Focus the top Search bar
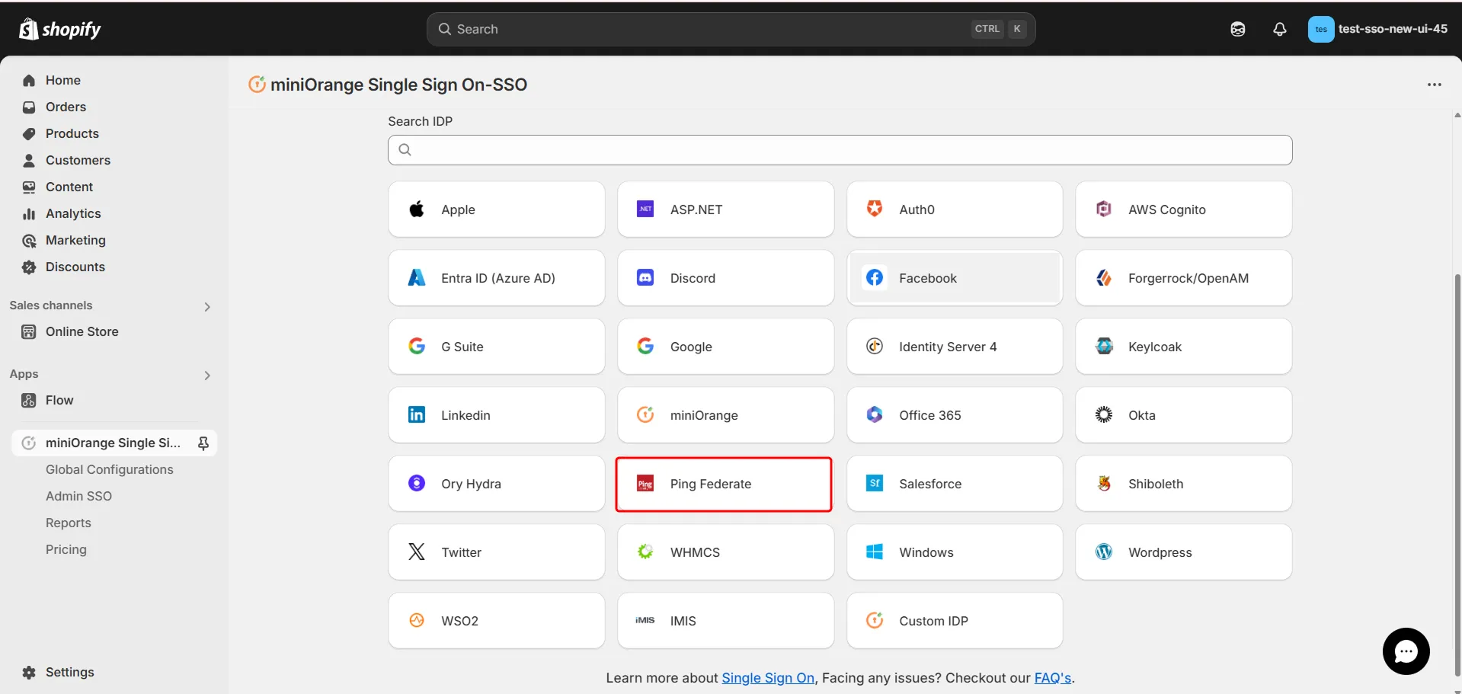Screen dimensions: 1462x694 point(731,29)
